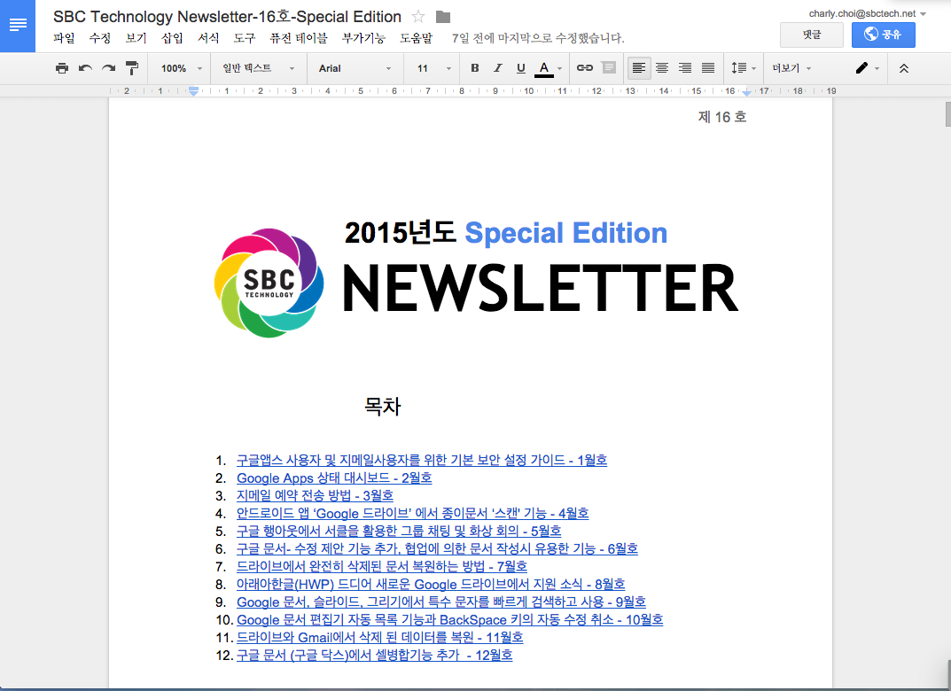
Task: Open the 8월호 HWP 지원 link
Action: [x=431, y=585]
